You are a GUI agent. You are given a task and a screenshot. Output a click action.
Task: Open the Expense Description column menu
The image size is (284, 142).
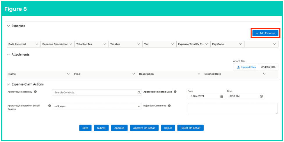(x=71, y=44)
